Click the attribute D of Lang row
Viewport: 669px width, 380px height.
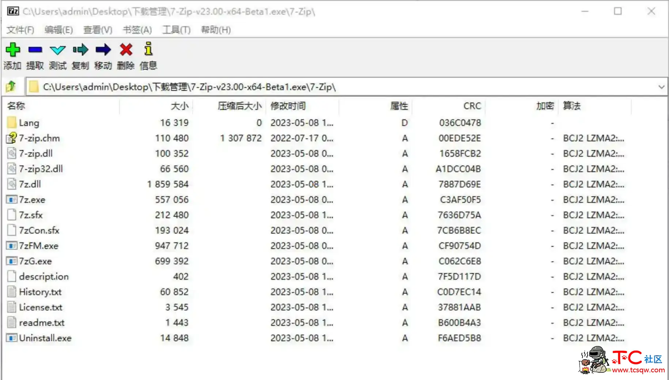click(405, 123)
